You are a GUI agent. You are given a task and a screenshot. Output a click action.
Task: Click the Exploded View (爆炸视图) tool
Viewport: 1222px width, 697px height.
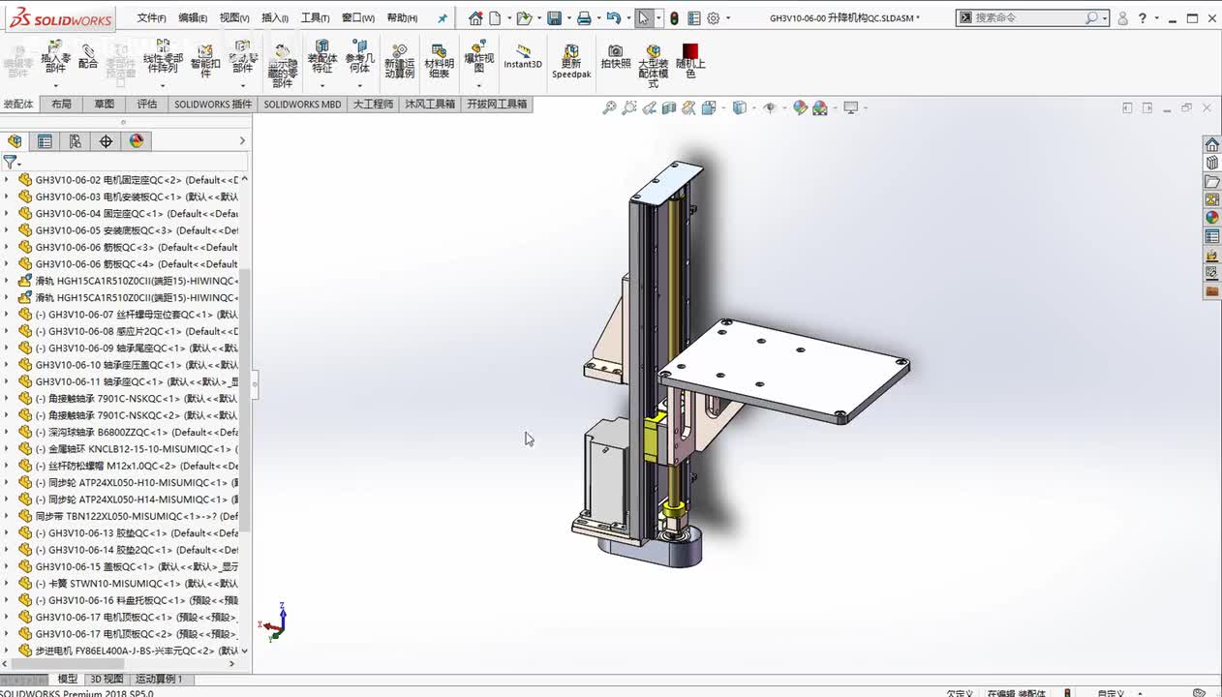tap(478, 58)
